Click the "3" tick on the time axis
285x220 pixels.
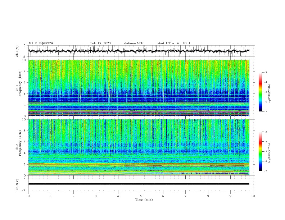tap(96, 196)
